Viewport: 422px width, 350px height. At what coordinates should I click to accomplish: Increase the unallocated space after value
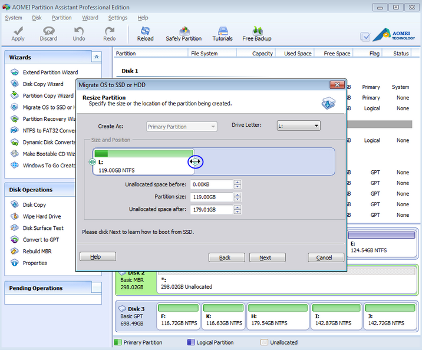click(x=237, y=207)
